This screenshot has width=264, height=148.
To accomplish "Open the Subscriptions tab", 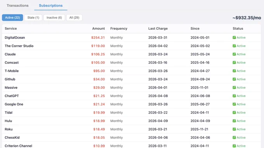I will point(51,5).
